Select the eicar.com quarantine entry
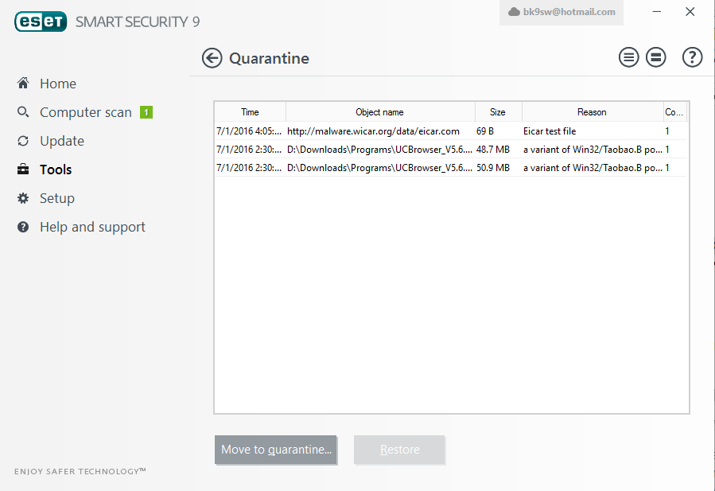This screenshot has height=491, width=715. (450, 131)
